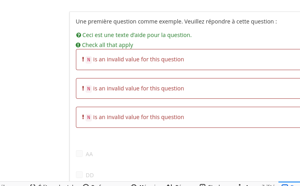Screen dimensions: 300x186
Task: Select the AA option label
Action: (89, 154)
